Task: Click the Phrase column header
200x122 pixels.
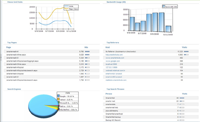Action: [109, 94]
